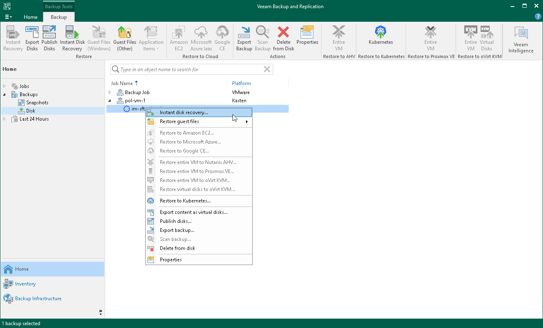
Task: Select Snapshots under Backups
Action: (x=37, y=103)
